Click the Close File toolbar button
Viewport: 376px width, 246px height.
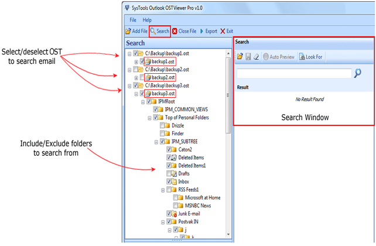tap(184, 31)
